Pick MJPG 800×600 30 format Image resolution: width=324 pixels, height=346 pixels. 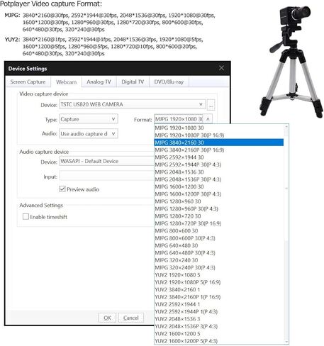point(219,230)
